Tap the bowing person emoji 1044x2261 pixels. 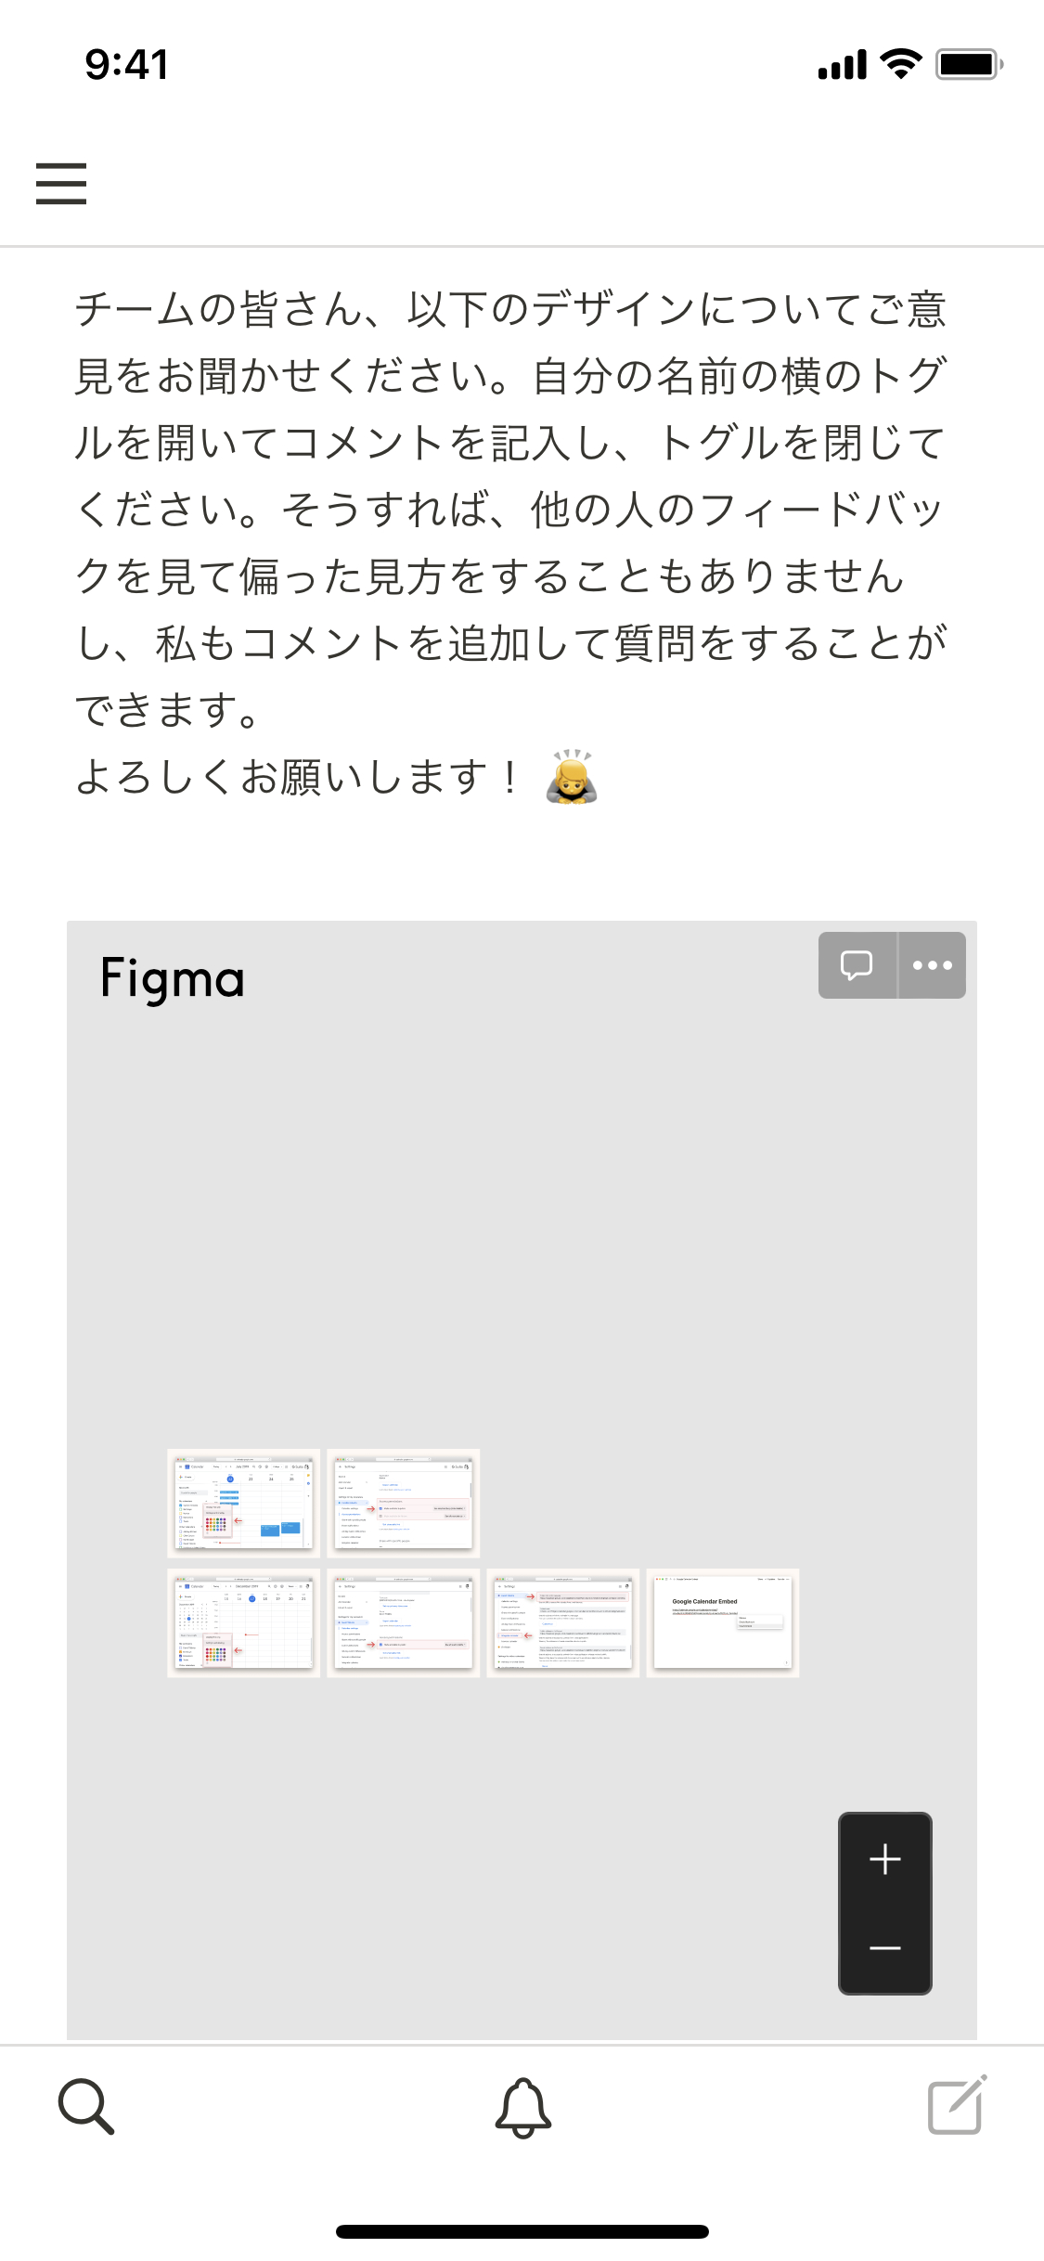click(x=572, y=776)
